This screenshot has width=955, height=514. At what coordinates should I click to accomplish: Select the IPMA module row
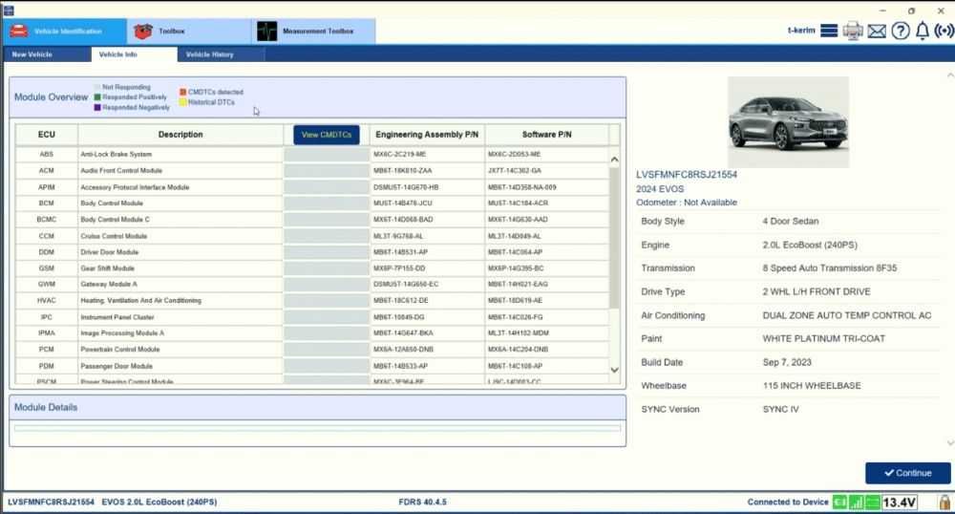312,333
